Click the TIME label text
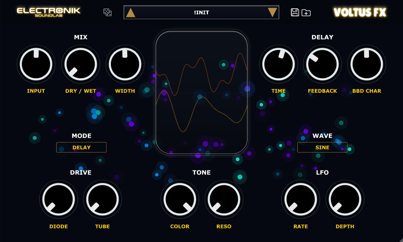Image resolution: width=403 pixels, height=242 pixels. point(278,91)
